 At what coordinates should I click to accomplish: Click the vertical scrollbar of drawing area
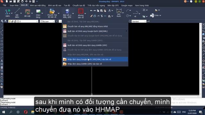pos(201,59)
